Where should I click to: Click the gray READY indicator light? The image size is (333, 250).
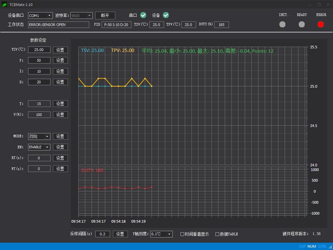[x=302, y=24]
